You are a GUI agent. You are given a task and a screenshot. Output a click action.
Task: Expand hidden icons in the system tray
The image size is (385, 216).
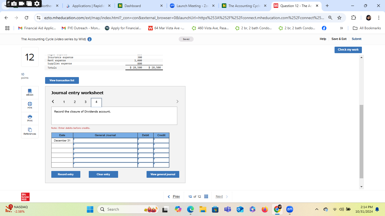click(317, 209)
